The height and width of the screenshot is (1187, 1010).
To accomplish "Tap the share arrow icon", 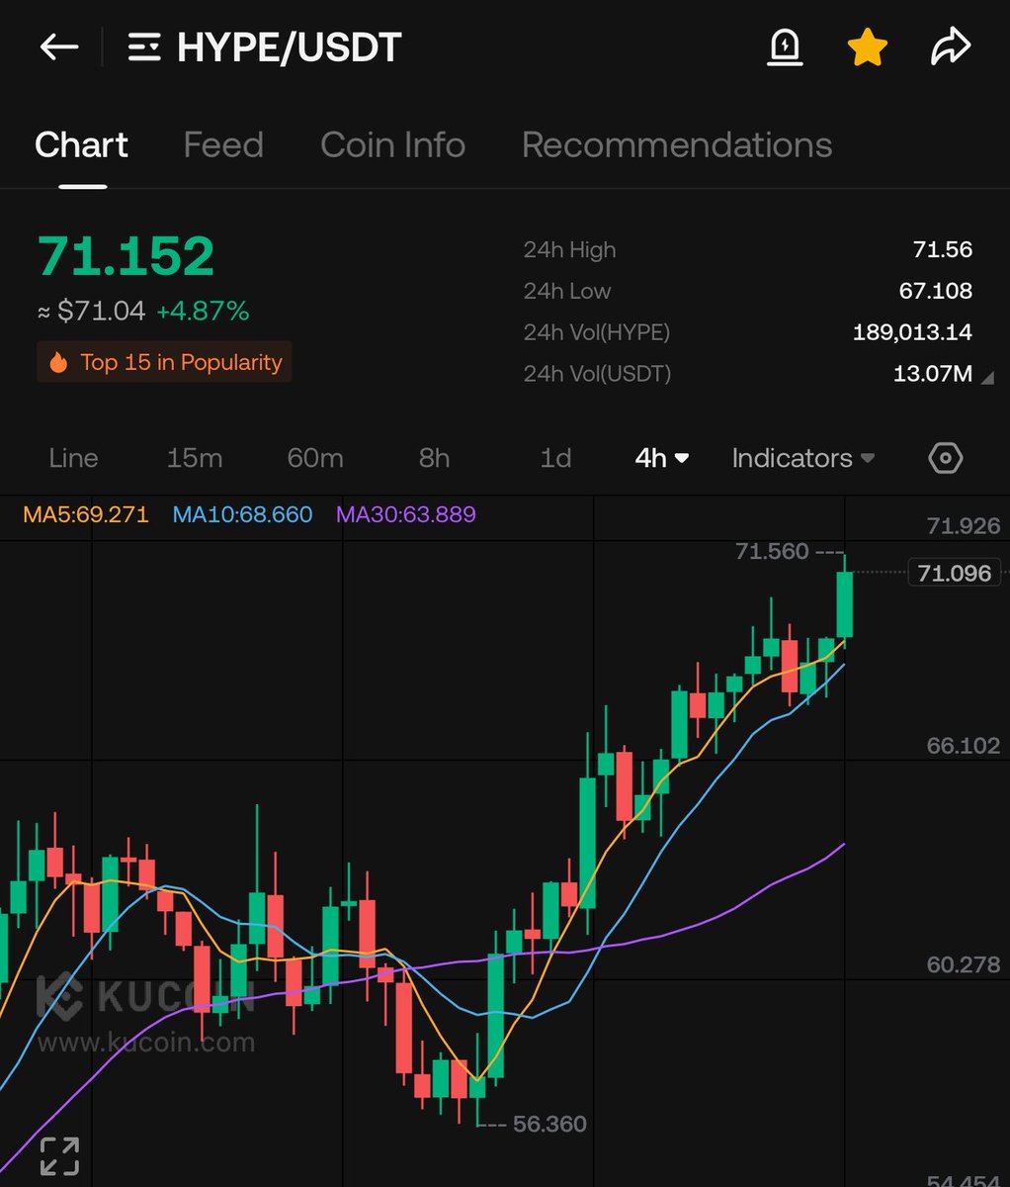I will tap(951, 47).
